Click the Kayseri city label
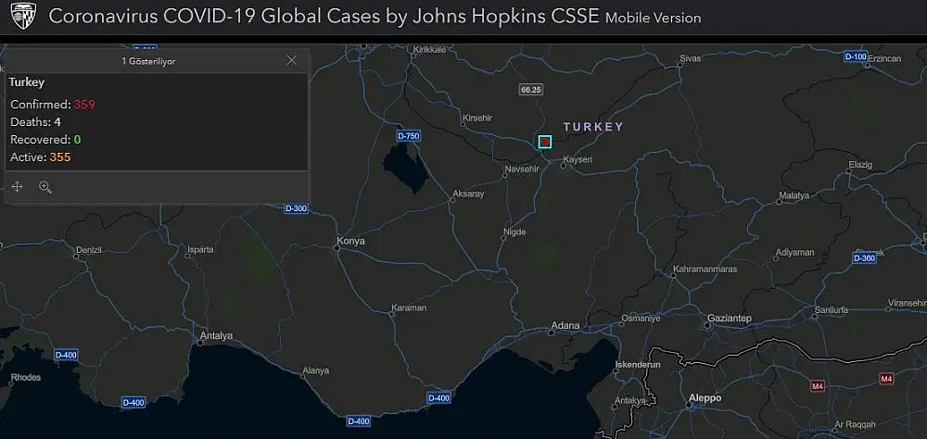Screen dimensions: 927x439 click(578, 159)
